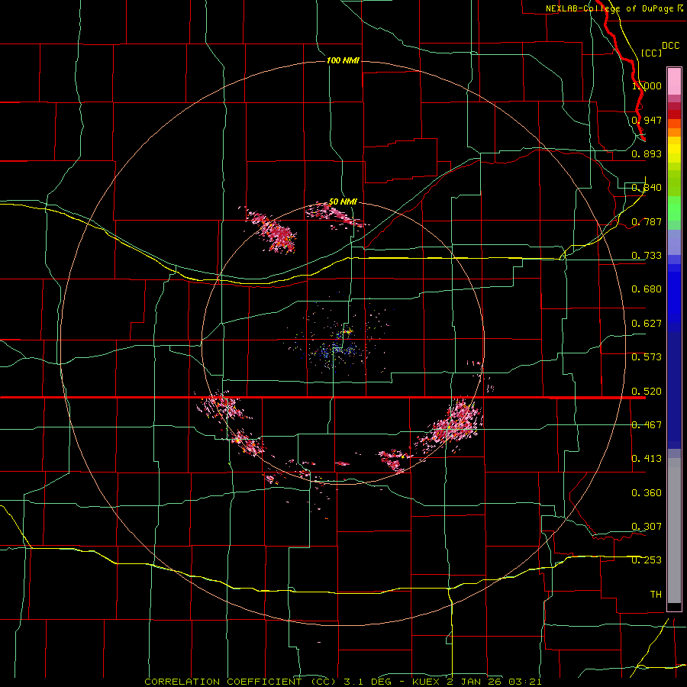Image resolution: width=687 pixels, height=687 pixels.
Task: Click the 0.947 color scale value
Action: click(x=647, y=120)
